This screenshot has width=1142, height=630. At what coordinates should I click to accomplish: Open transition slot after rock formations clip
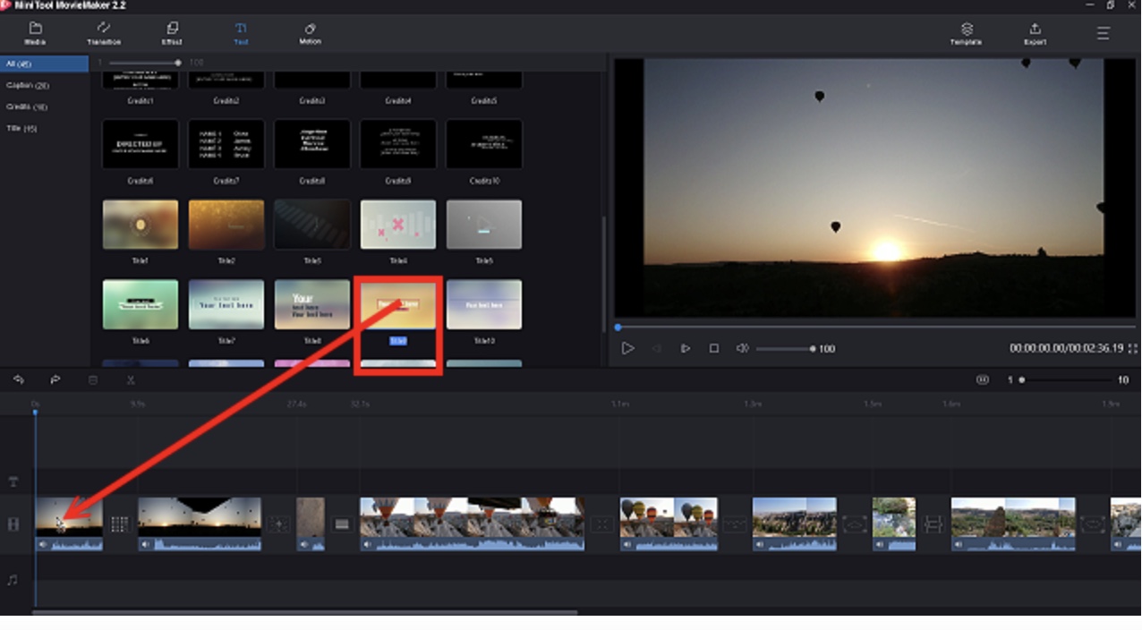click(x=1093, y=524)
